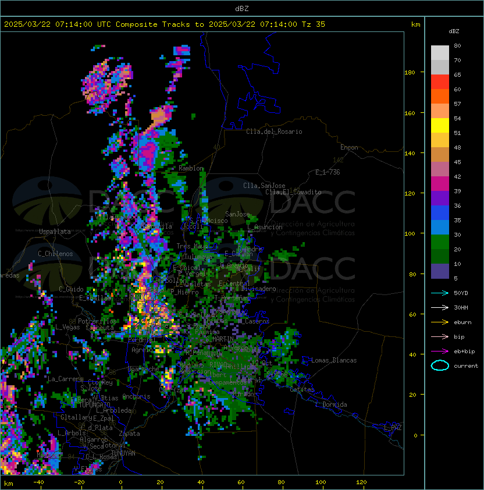Click the 45 dBZ pink swatch

point(440,169)
